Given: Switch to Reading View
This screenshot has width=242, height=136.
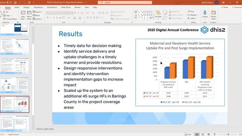Looking at the screenshot, I should pos(209,134).
